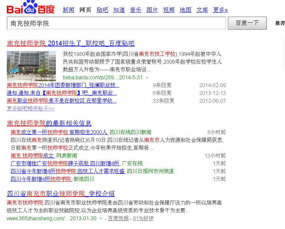This screenshot has width=285, height=229.
Task: Open news 南充成立第一所技师学校 首期招生2000人
Action: point(59,132)
